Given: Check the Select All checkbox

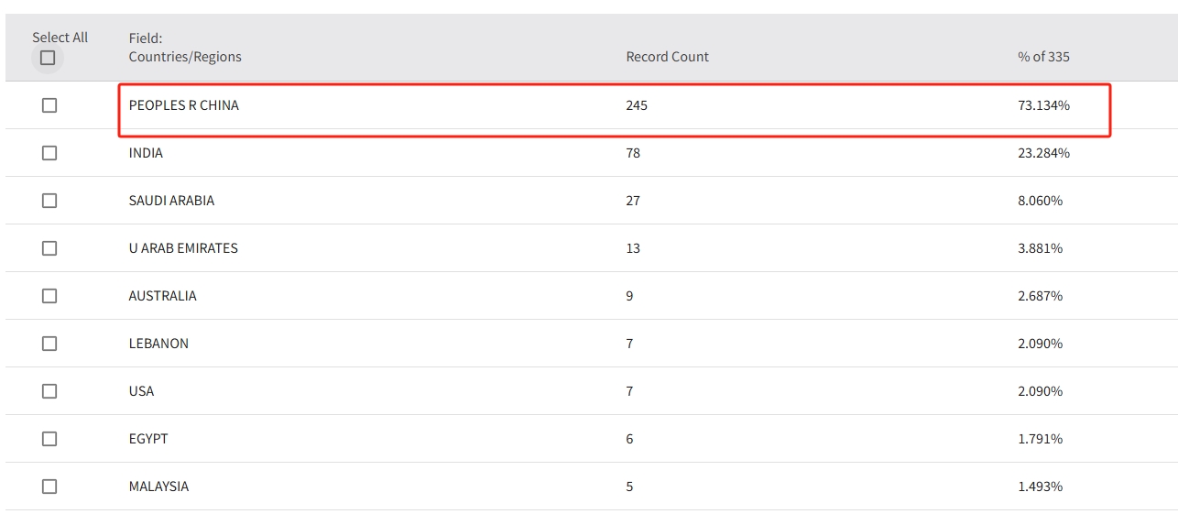Looking at the screenshot, I should [48, 58].
